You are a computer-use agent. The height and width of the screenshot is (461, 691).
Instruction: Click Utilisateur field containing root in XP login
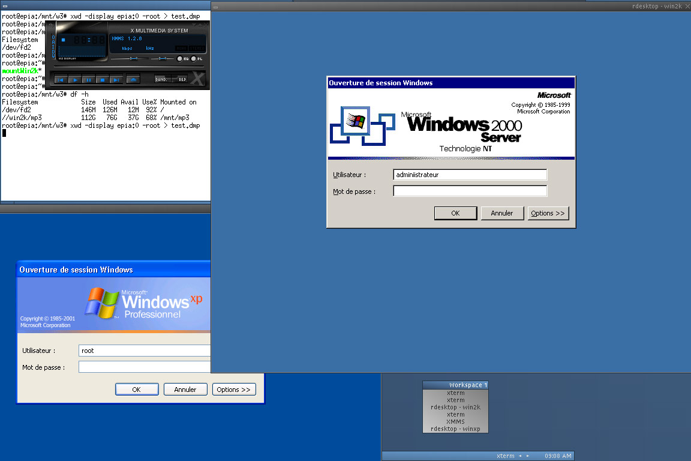click(x=145, y=351)
